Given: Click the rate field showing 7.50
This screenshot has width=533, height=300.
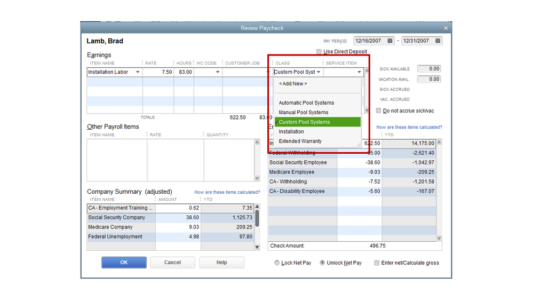Looking at the screenshot, I should (x=158, y=72).
